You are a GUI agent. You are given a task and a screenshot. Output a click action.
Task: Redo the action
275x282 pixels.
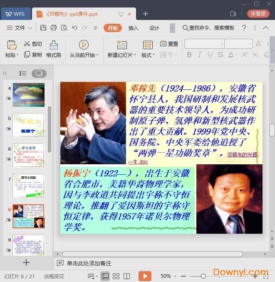(x=85, y=28)
